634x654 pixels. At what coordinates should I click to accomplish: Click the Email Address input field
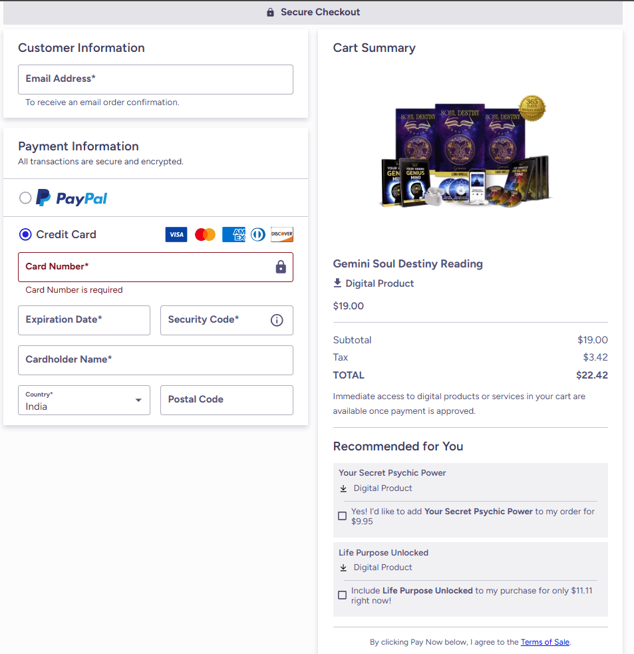click(x=155, y=79)
